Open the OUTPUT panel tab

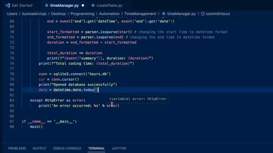coord(40,148)
